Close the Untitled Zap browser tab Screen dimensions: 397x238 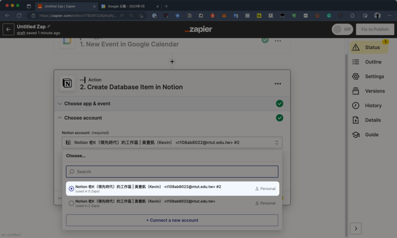click(x=94, y=6)
